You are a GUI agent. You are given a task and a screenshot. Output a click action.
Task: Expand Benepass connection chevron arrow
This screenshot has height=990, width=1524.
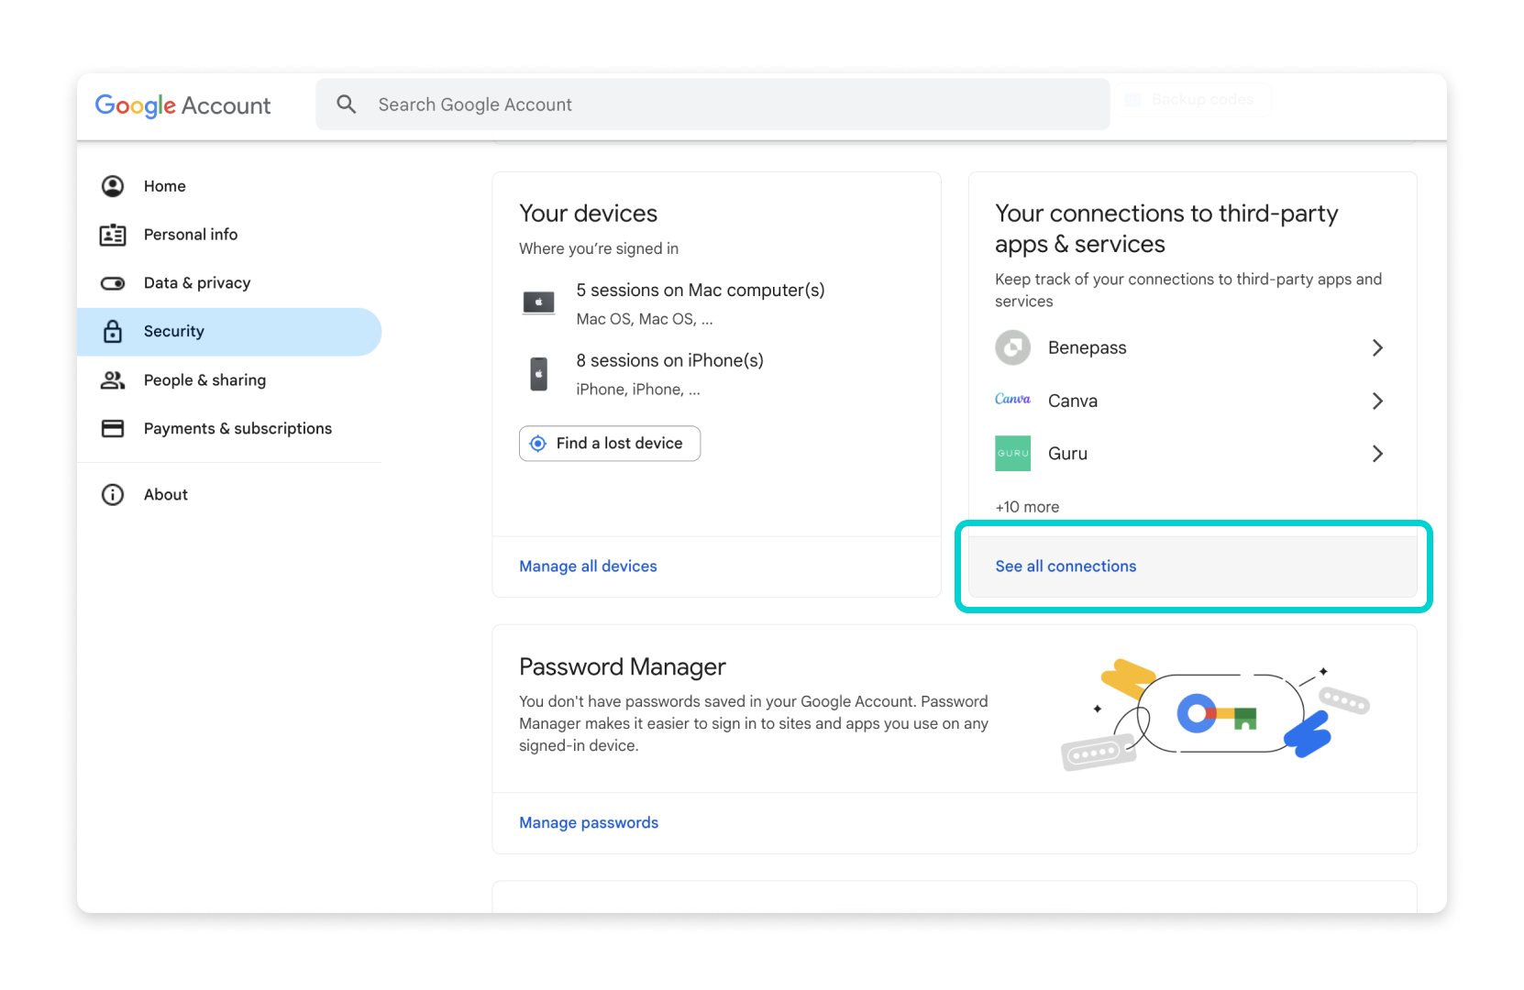(1376, 347)
